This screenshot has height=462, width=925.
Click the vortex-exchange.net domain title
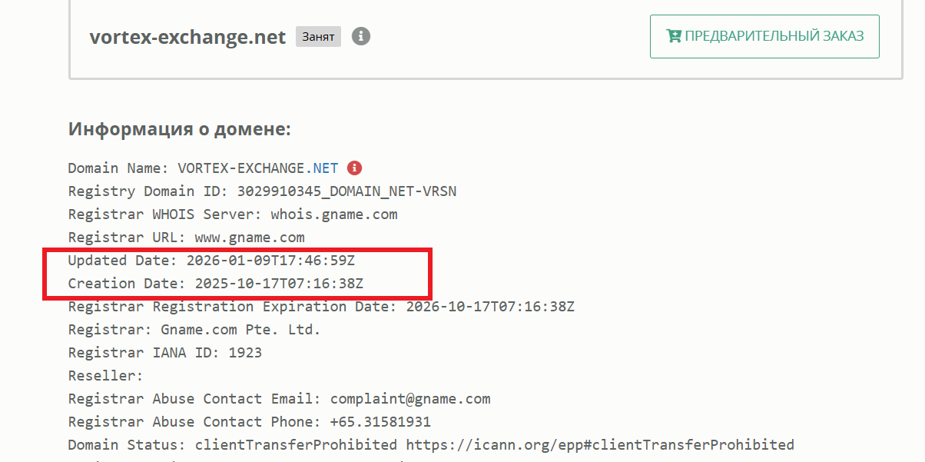(x=187, y=36)
